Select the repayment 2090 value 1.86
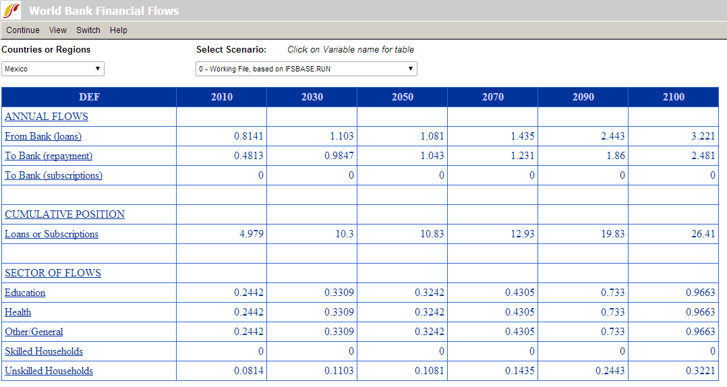This screenshot has height=387, width=727. click(616, 156)
